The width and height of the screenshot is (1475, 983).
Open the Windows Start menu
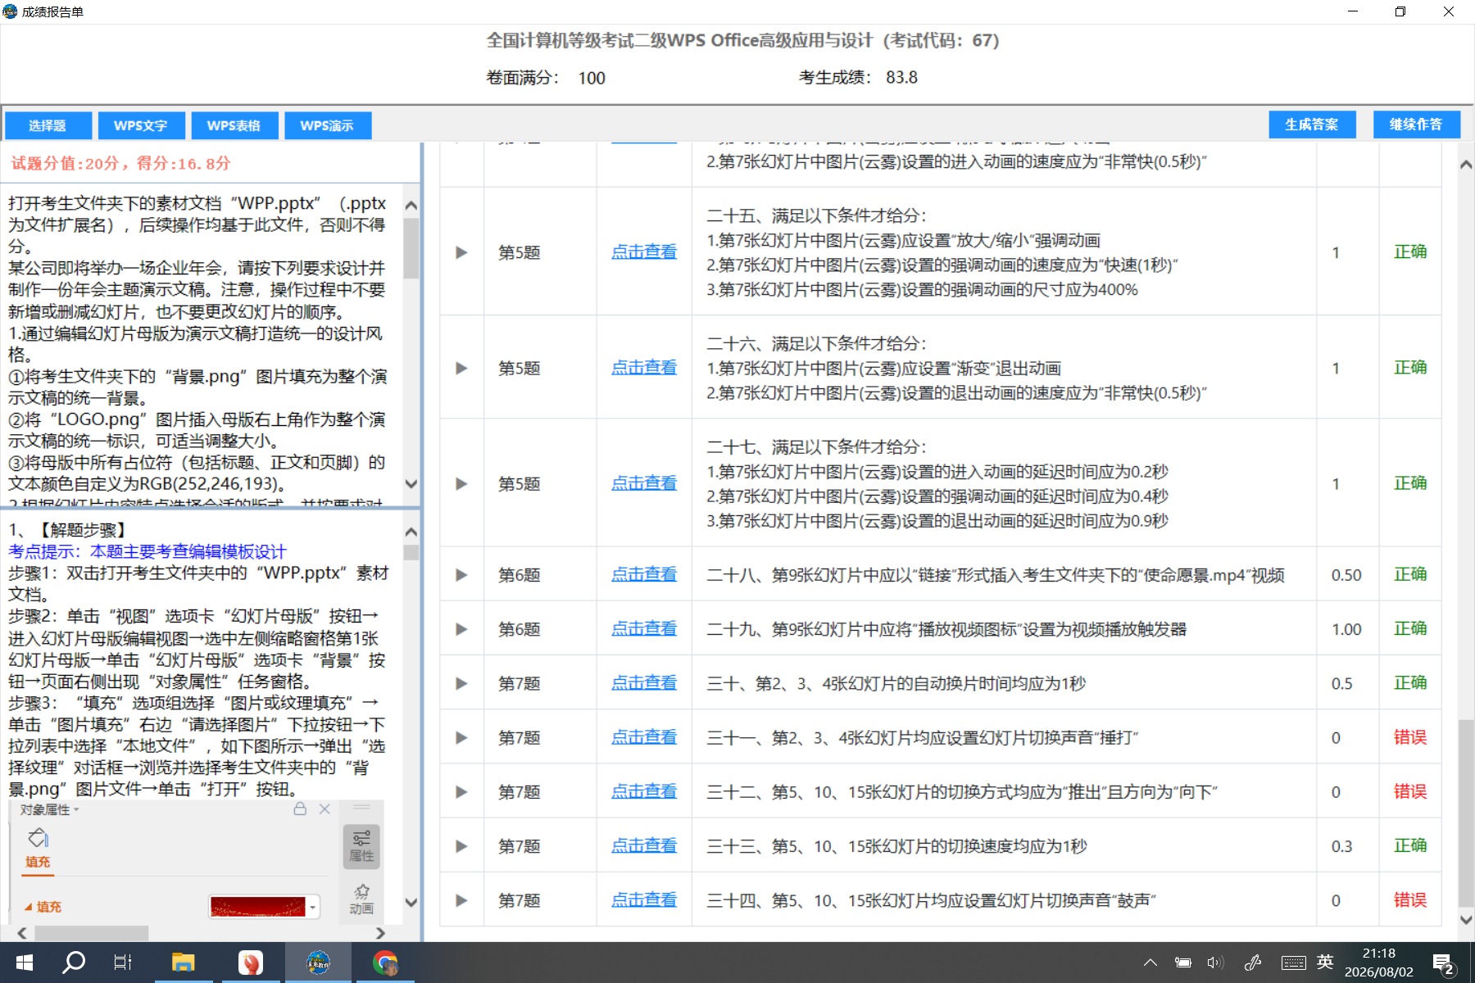[x=25, y=963]
